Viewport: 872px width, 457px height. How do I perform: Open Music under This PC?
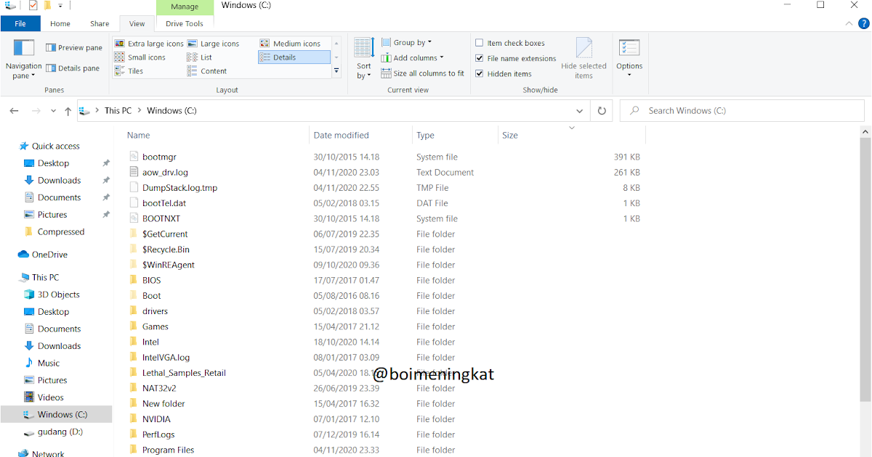[42, 363]
